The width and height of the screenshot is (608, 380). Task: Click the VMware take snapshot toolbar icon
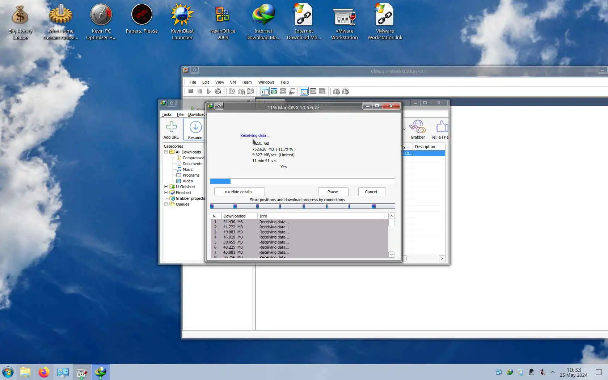[232, 91]
